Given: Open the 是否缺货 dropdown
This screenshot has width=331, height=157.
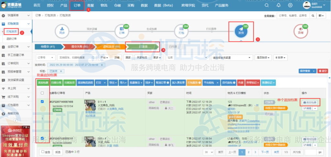Looking at the screenshot, I should (263, 57).
